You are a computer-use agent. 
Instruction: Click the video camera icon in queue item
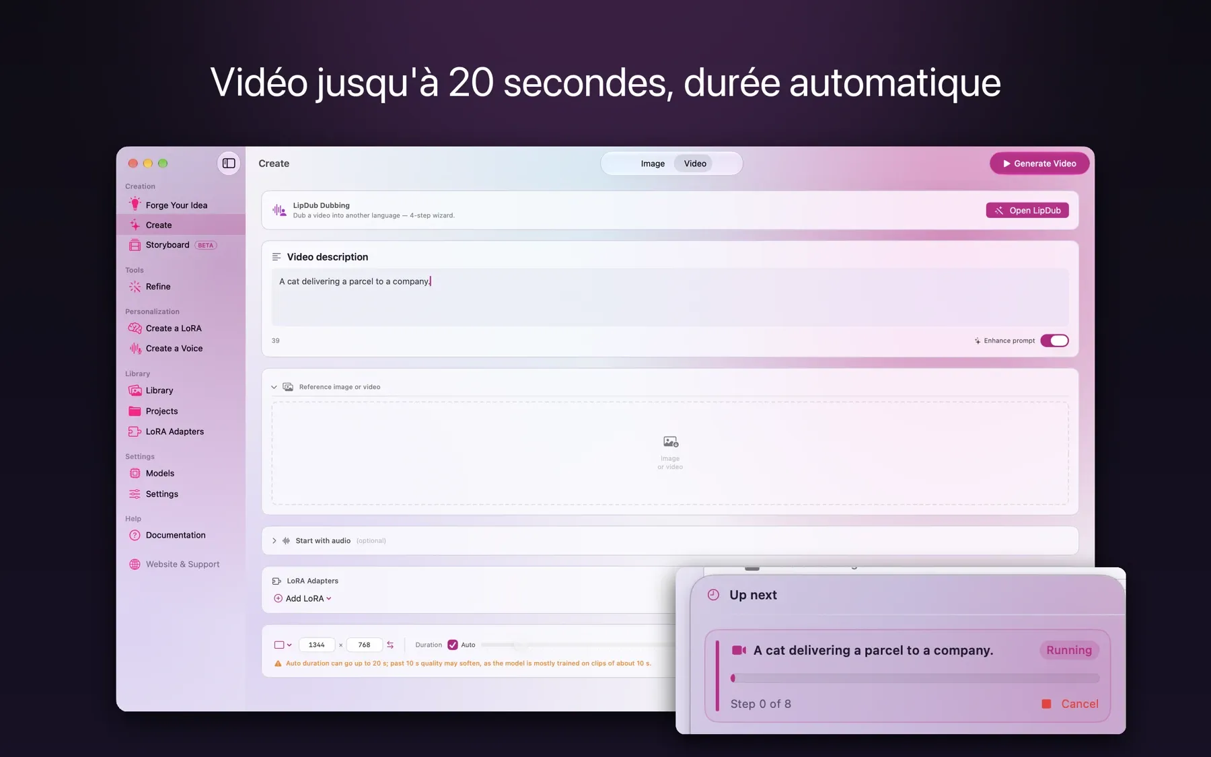(x=739, y=650)
